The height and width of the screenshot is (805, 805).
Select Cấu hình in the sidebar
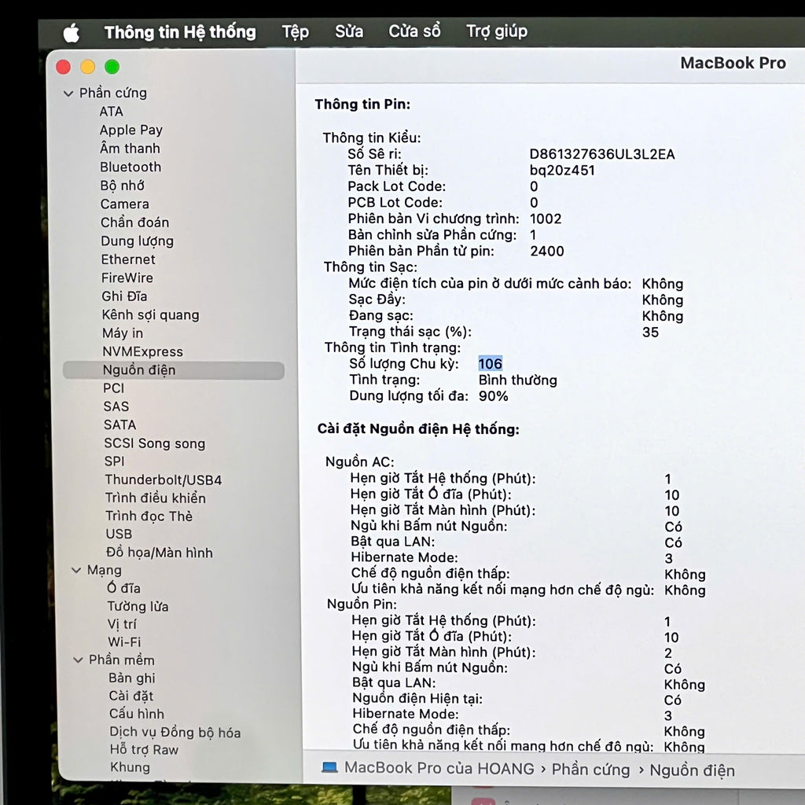pyautogui.click(x=137, y=714)
